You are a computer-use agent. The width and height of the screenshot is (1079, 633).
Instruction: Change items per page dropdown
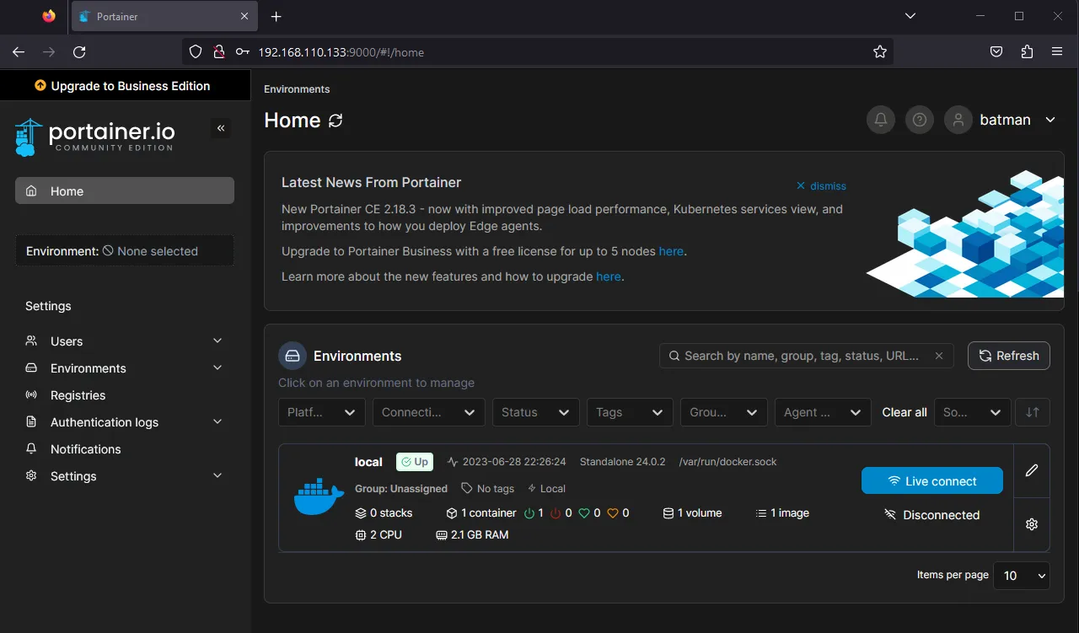point(1022,576)
